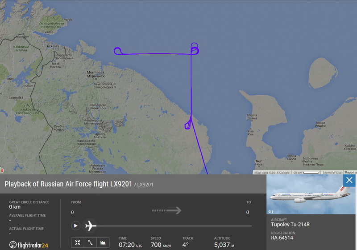Click the 50 km map scale bar
The width and height of the screenshot is (357, 250).
click(x=306, y=173)
